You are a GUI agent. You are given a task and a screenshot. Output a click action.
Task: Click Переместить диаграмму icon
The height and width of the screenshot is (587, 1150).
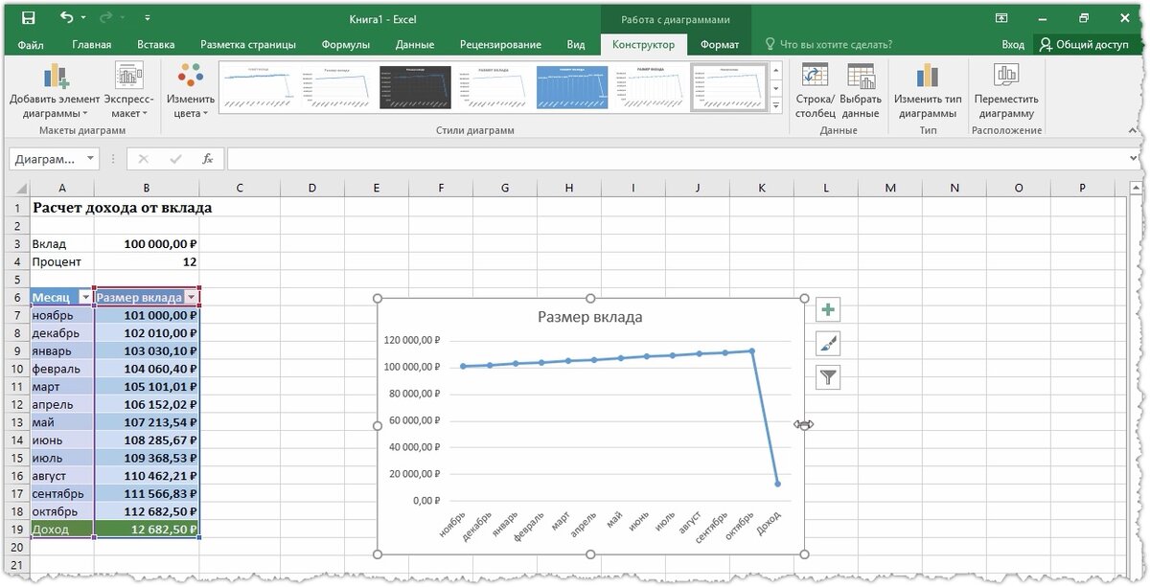coord(1006,90)
